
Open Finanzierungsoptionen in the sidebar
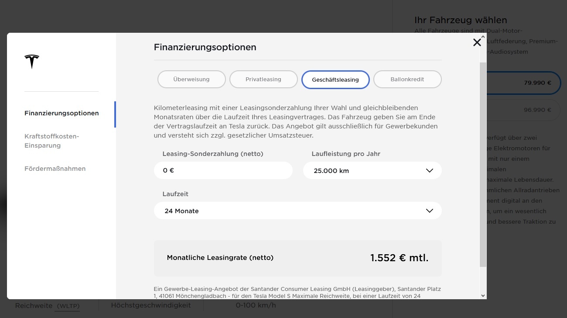coord(61,113)
